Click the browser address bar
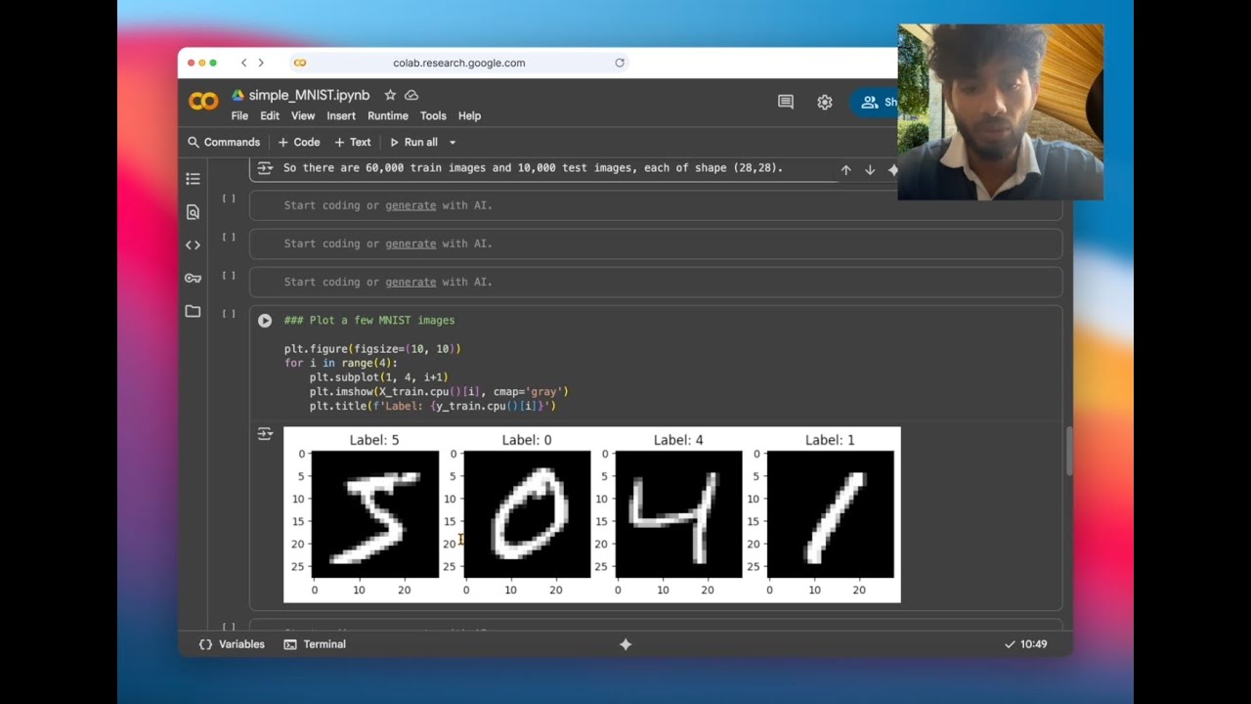Image resolution: width=1251 pixels, height=704 pixels. [459, 63]
